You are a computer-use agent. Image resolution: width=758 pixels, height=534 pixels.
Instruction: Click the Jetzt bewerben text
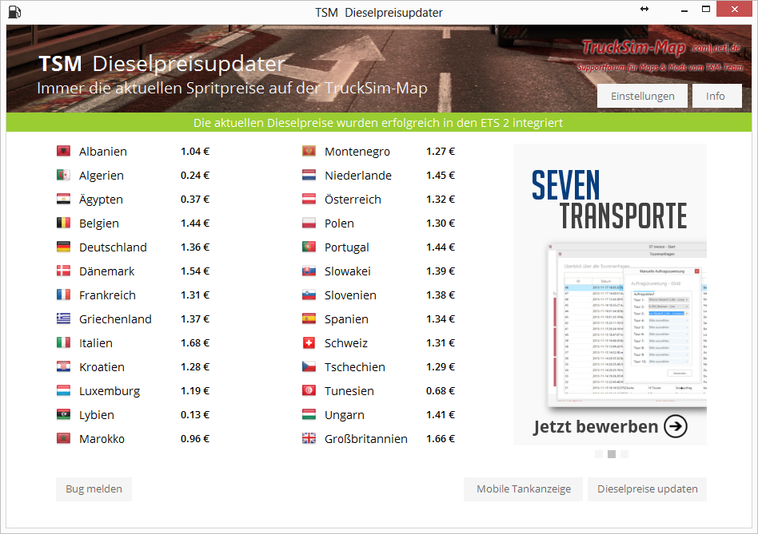point(596,427)
